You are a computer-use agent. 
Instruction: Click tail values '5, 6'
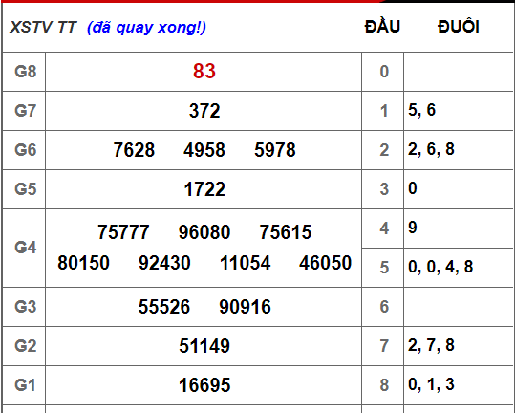point(421,110)
